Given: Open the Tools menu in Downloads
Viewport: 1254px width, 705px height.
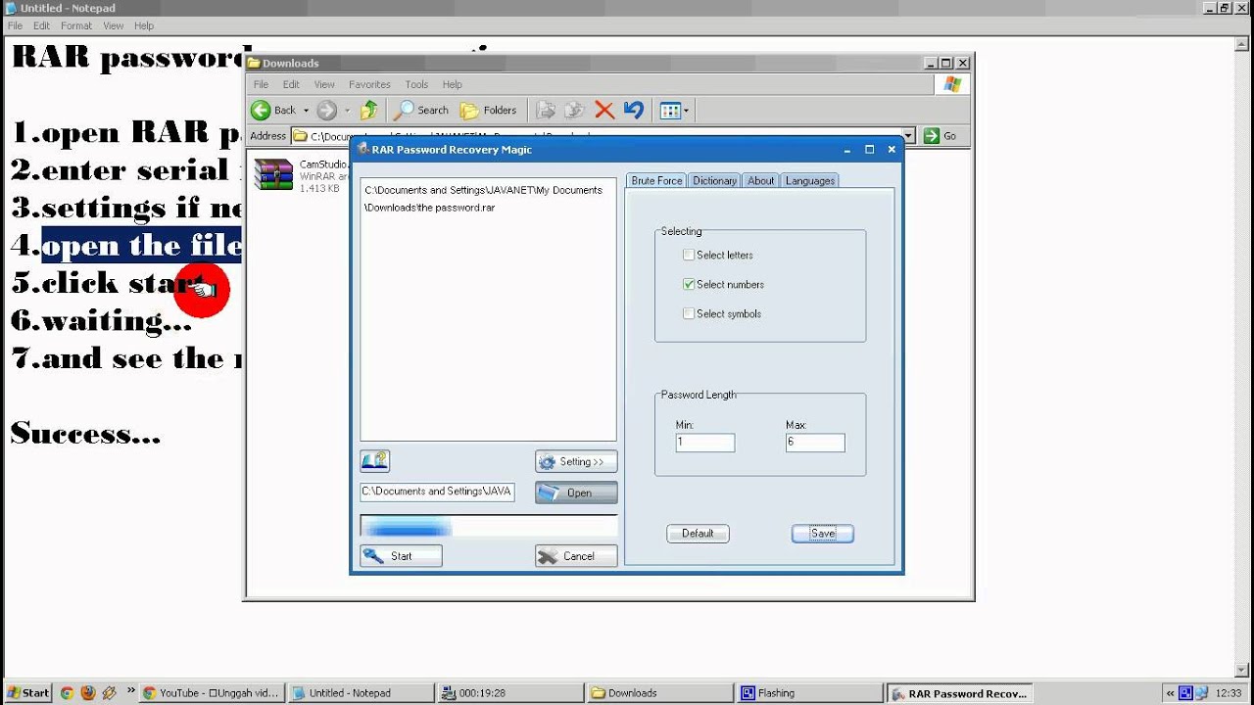Looking at the screenshot, I should click(416, 84).
